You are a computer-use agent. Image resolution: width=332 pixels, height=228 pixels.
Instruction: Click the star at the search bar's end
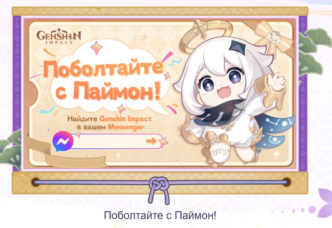click(x=164, y=142)
